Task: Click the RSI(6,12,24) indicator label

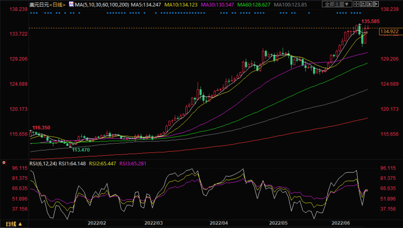Action: [x=43, y=164]
